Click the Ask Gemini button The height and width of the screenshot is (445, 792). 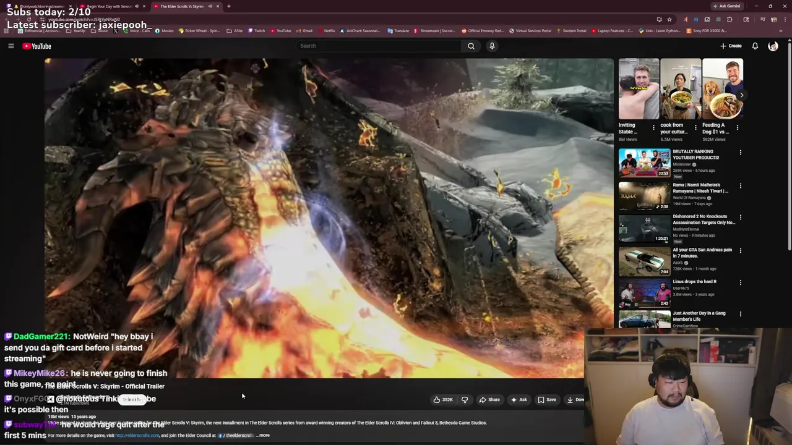(x=726, y=6)
